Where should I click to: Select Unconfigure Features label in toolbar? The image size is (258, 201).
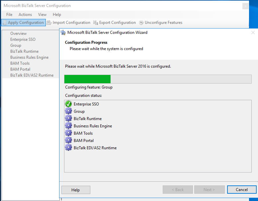(164, 23)
